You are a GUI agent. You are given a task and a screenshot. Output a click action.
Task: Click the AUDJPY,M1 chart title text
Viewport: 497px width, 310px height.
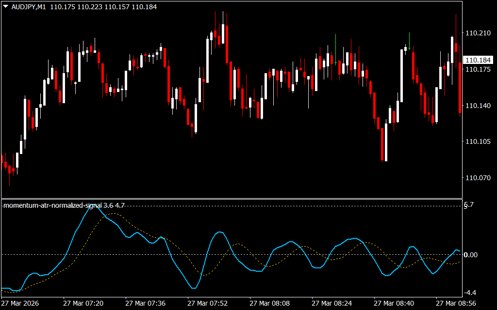(28, 7)
